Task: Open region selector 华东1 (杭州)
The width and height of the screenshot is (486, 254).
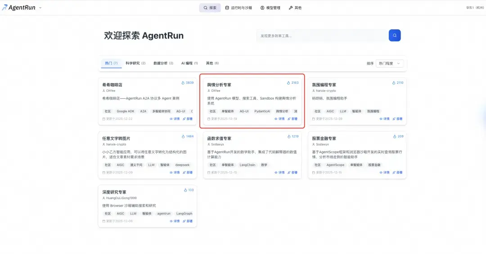Action: 475,8
